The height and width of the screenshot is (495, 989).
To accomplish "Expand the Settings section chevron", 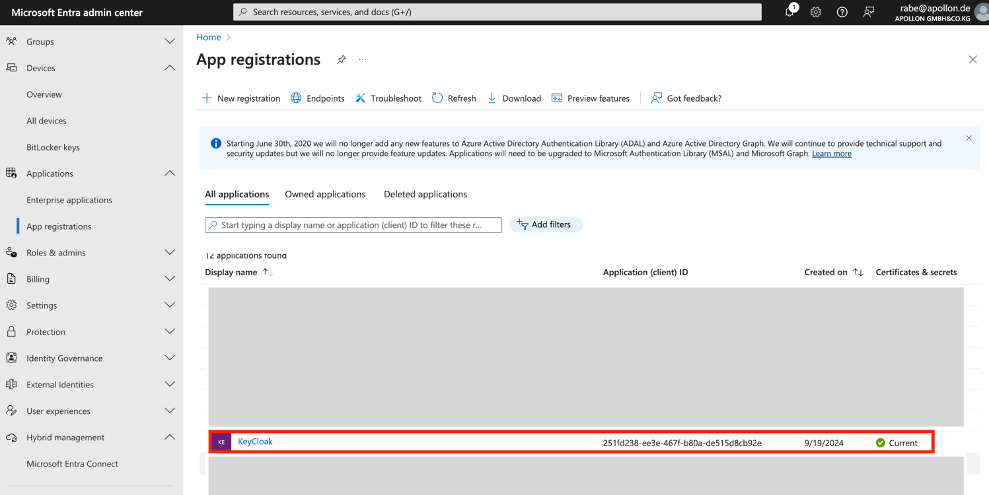I will (x=170, y=305).
